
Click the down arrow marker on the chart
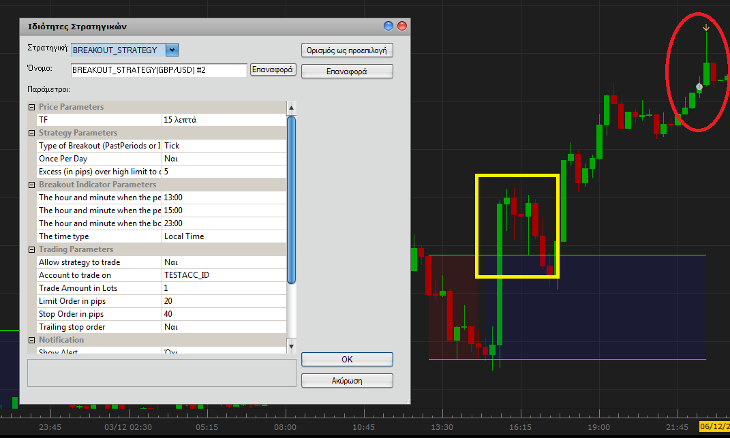coord(706,27)
